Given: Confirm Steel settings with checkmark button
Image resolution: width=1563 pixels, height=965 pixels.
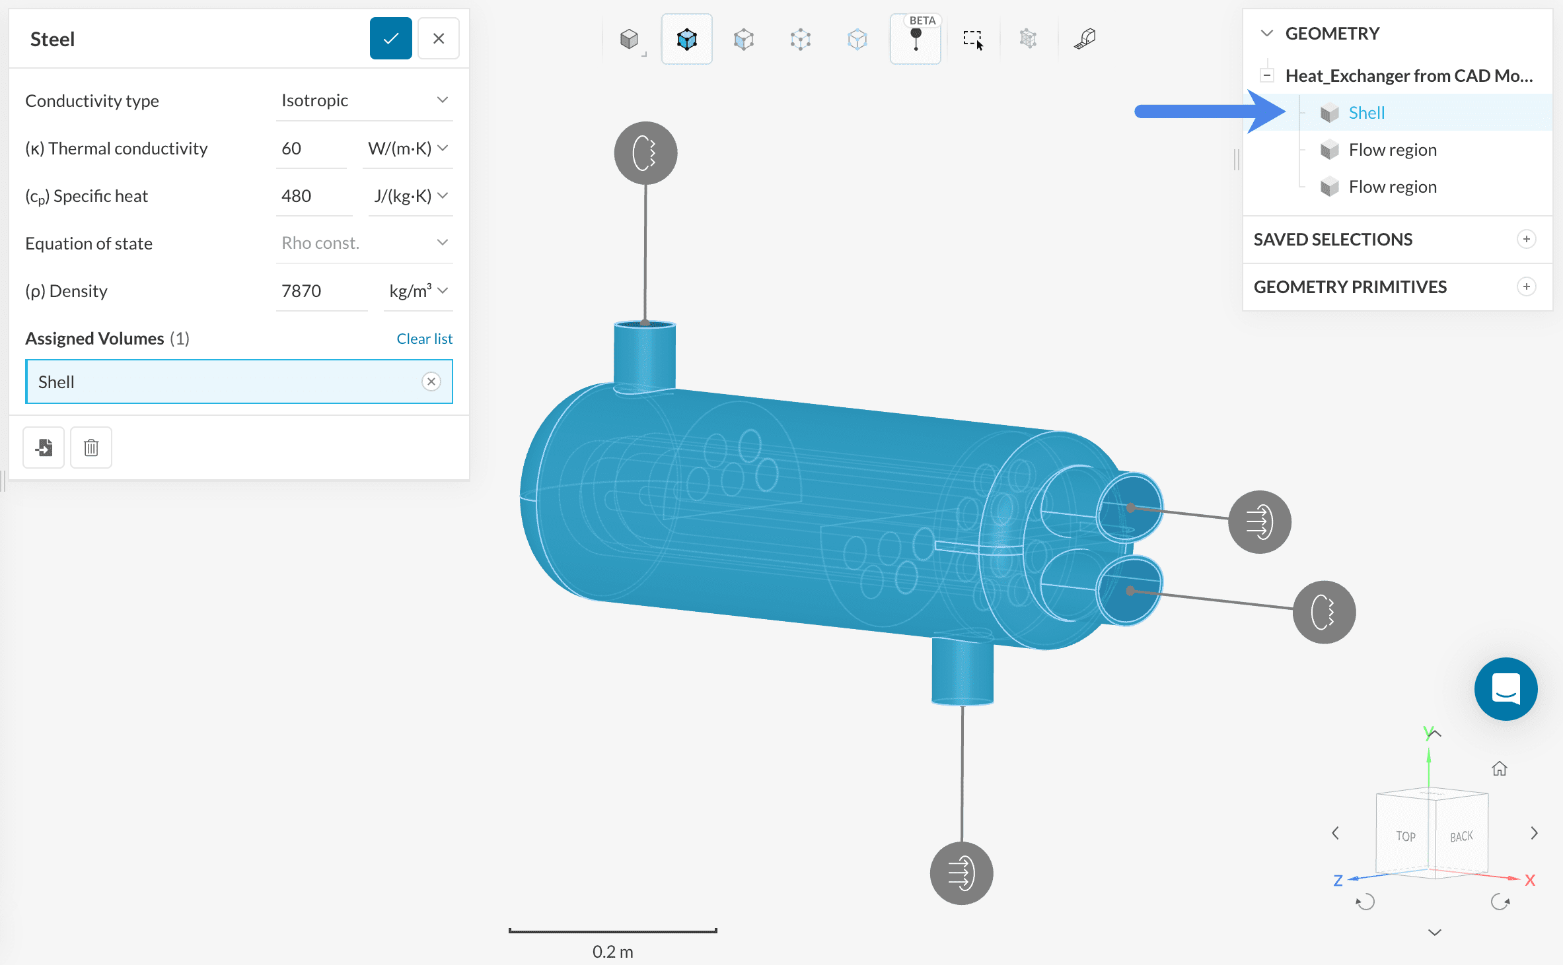Looking at the screenshot, I should click(x=390, y=39).
